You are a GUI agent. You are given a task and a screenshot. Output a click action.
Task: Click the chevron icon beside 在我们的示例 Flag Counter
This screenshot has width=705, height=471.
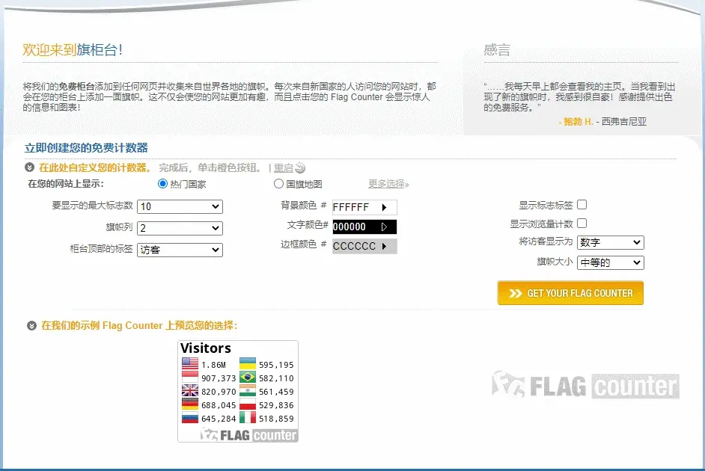coord(31,325)
